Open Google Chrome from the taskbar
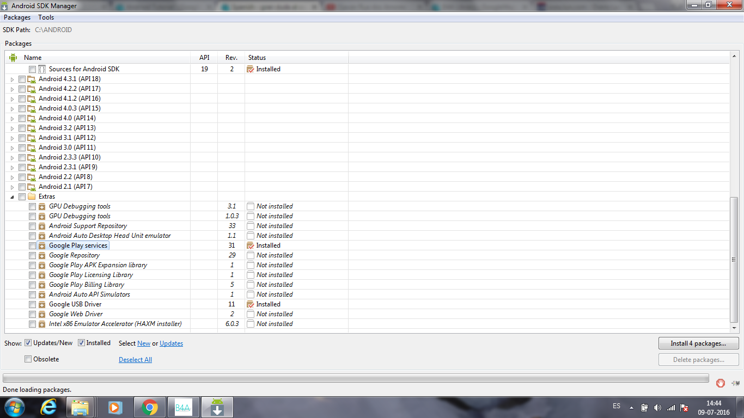This screenshot has width=744, height=418. click(x=149, y=407)
